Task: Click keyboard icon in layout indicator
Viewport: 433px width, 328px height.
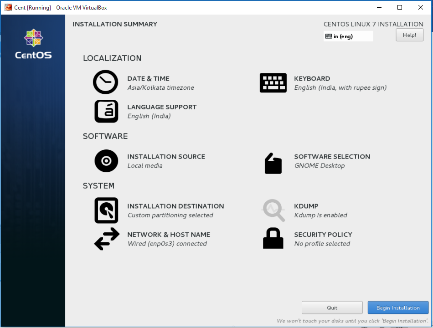Action: [329, 36]
